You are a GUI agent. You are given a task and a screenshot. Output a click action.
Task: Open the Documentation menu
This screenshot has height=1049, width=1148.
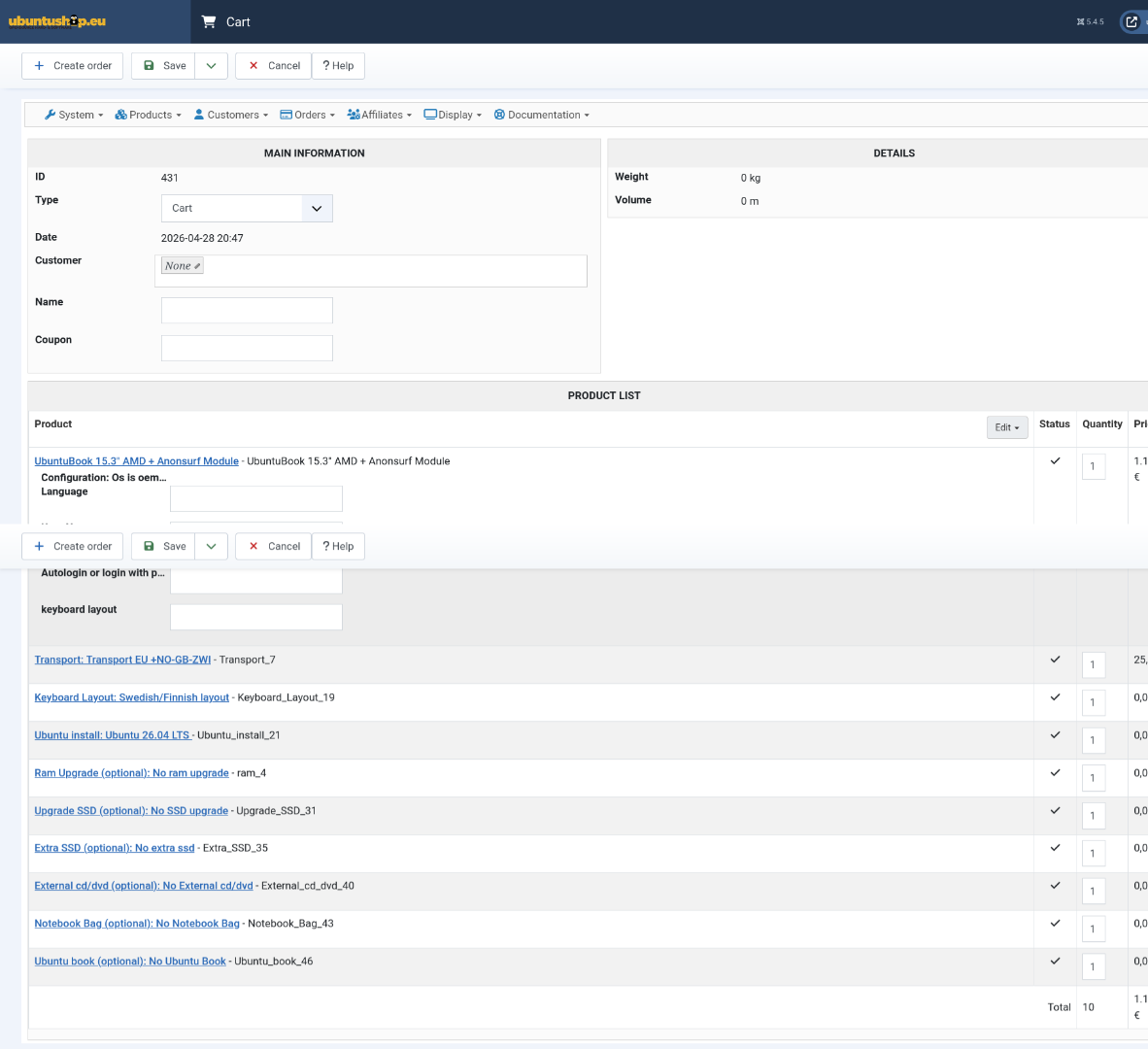click(542, 115)
